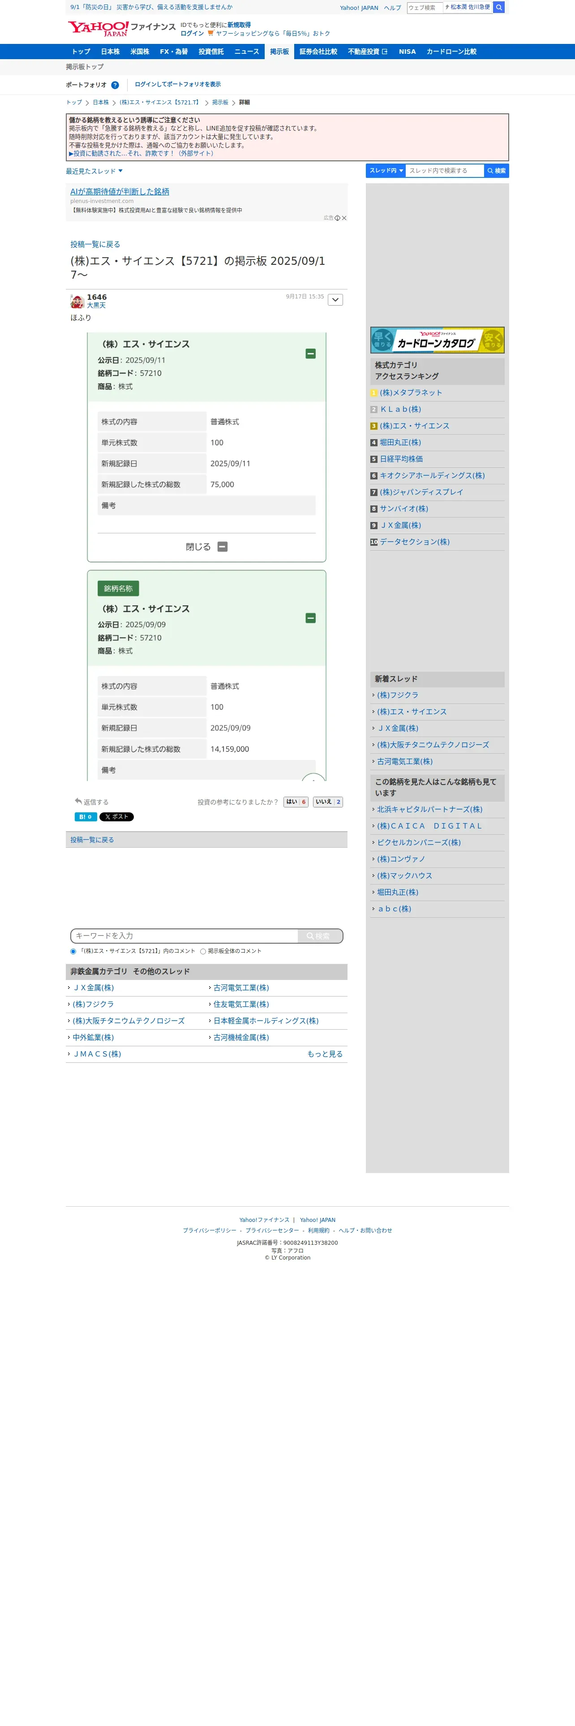Open the スレッド内 search scope dropdown

(386, 171)
